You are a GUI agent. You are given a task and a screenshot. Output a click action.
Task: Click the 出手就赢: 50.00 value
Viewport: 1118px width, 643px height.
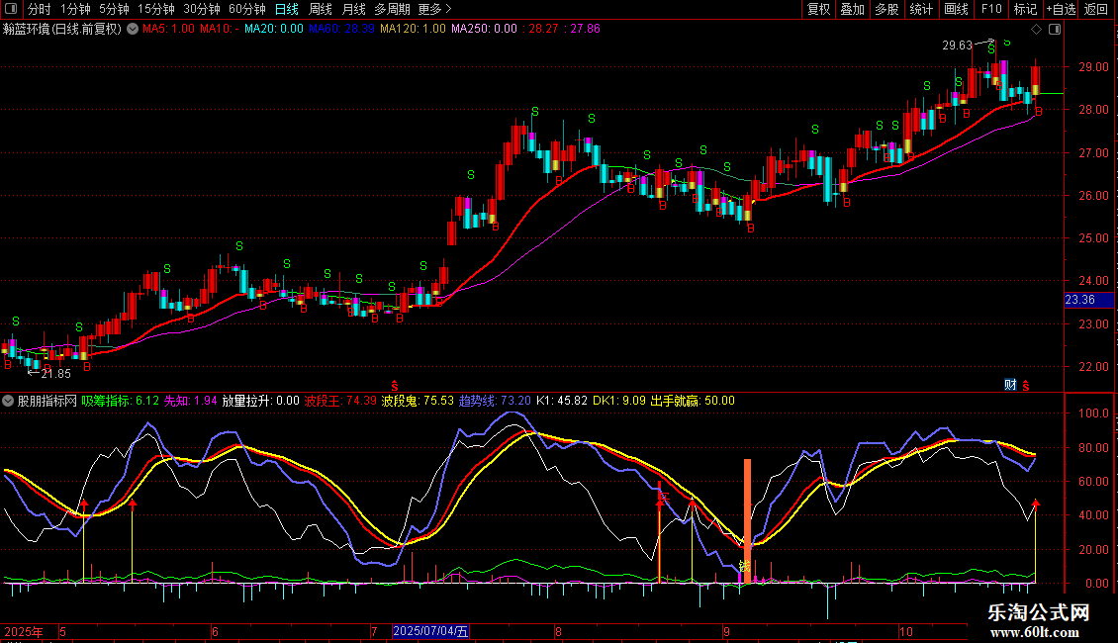point(693,401)
